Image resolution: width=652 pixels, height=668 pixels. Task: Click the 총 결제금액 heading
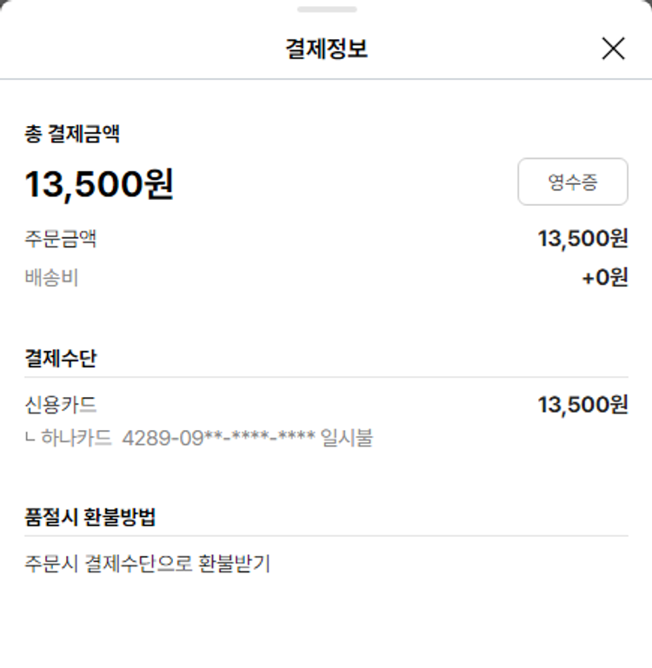pos(72,134)
